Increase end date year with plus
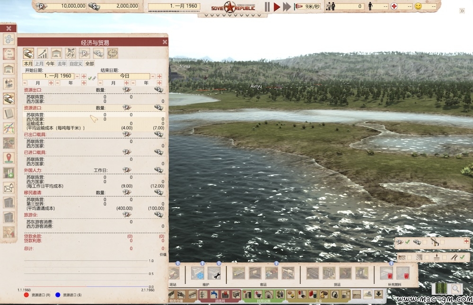The width and height of the screenshot is (473, 305). click(x=159, y=83)
